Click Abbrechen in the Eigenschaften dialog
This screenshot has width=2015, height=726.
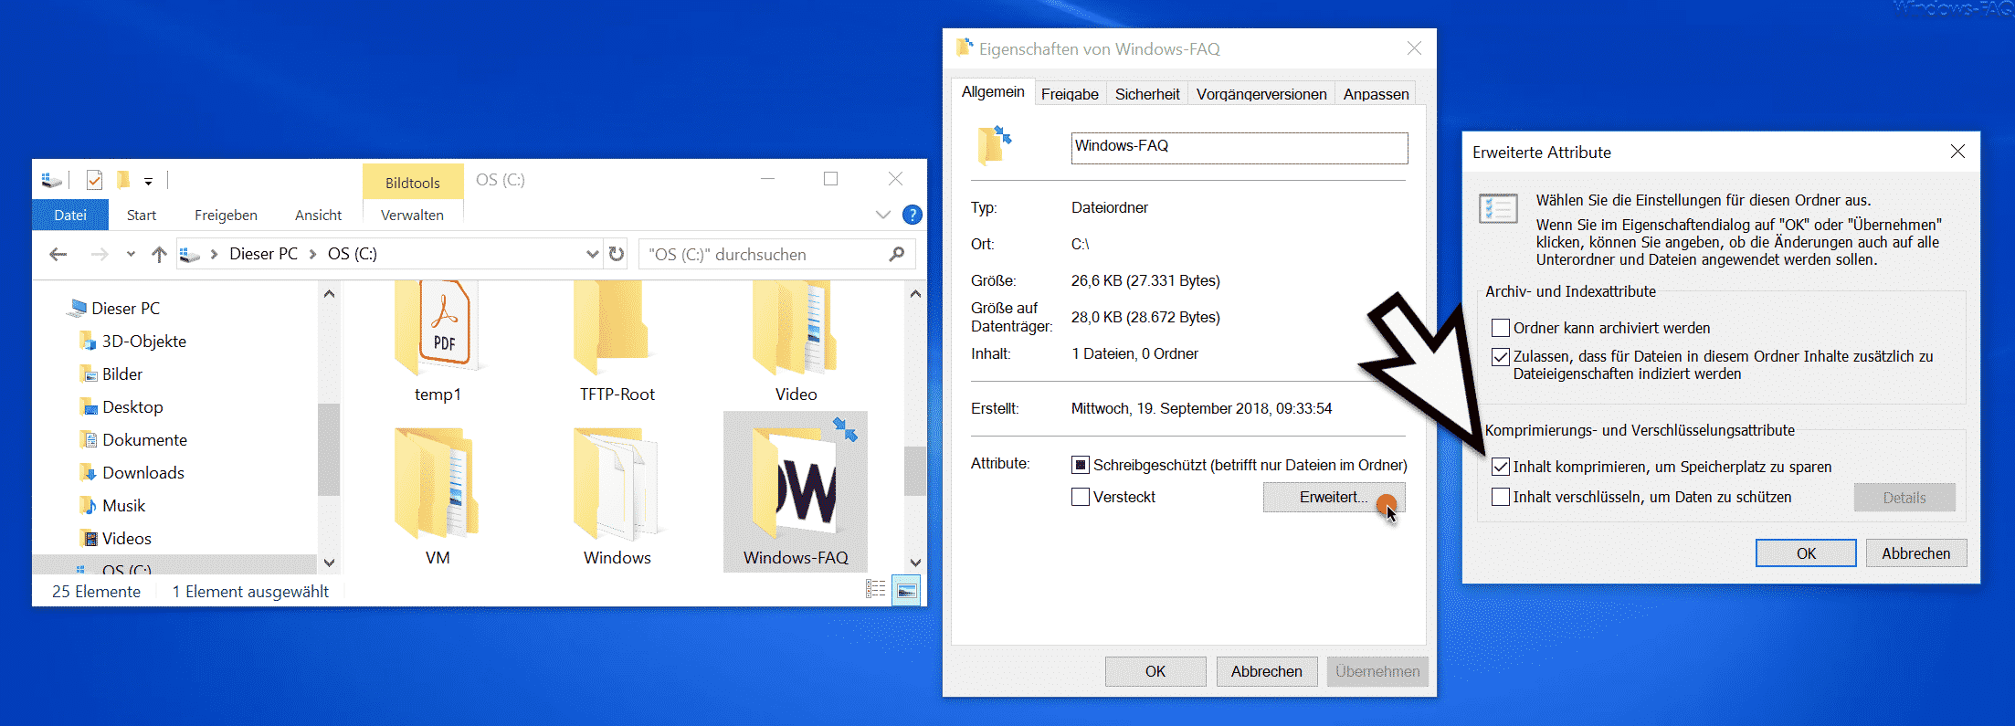coord(1266,671)
